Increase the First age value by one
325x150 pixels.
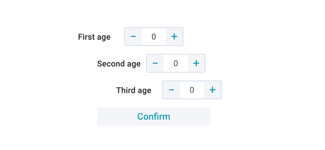coord(174,37)
